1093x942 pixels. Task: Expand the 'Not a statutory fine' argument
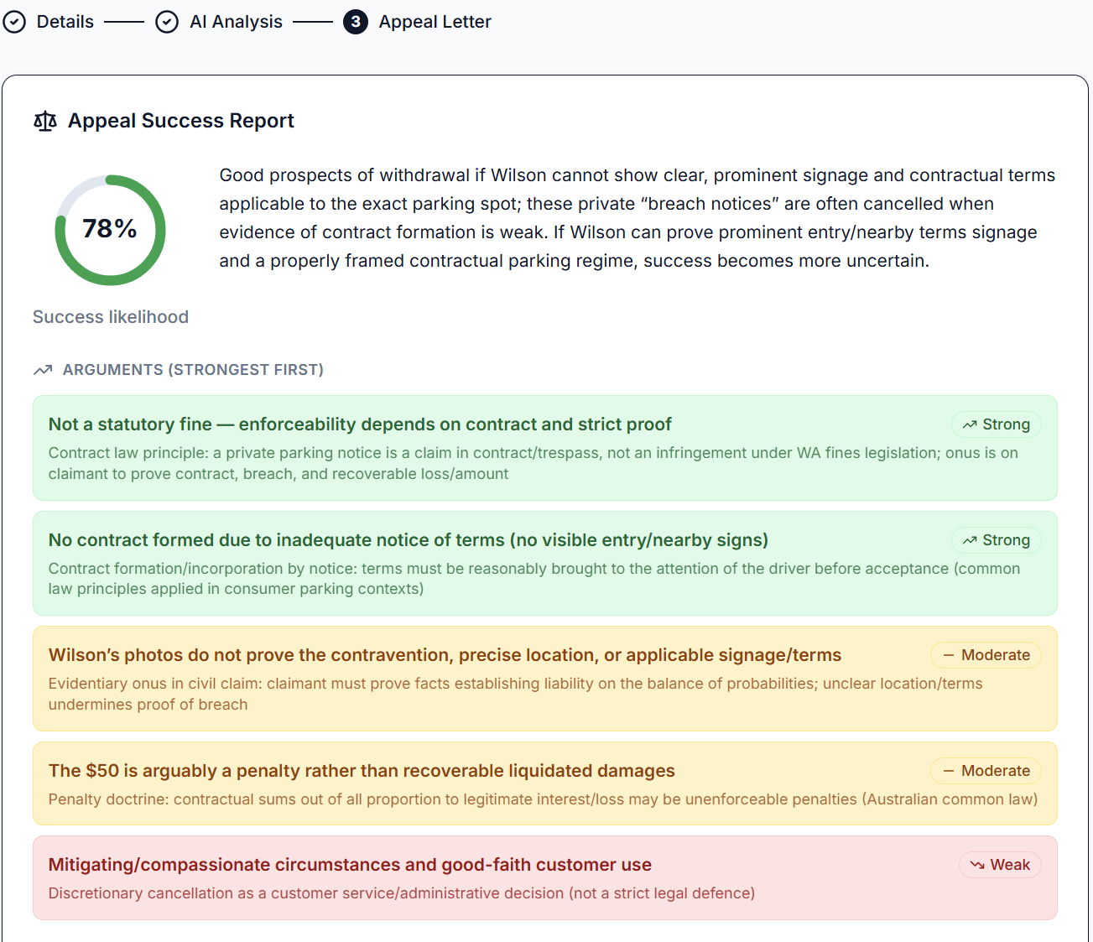click(x=360, y=424)
